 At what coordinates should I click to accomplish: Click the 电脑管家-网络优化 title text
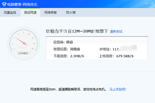[22, 4]
